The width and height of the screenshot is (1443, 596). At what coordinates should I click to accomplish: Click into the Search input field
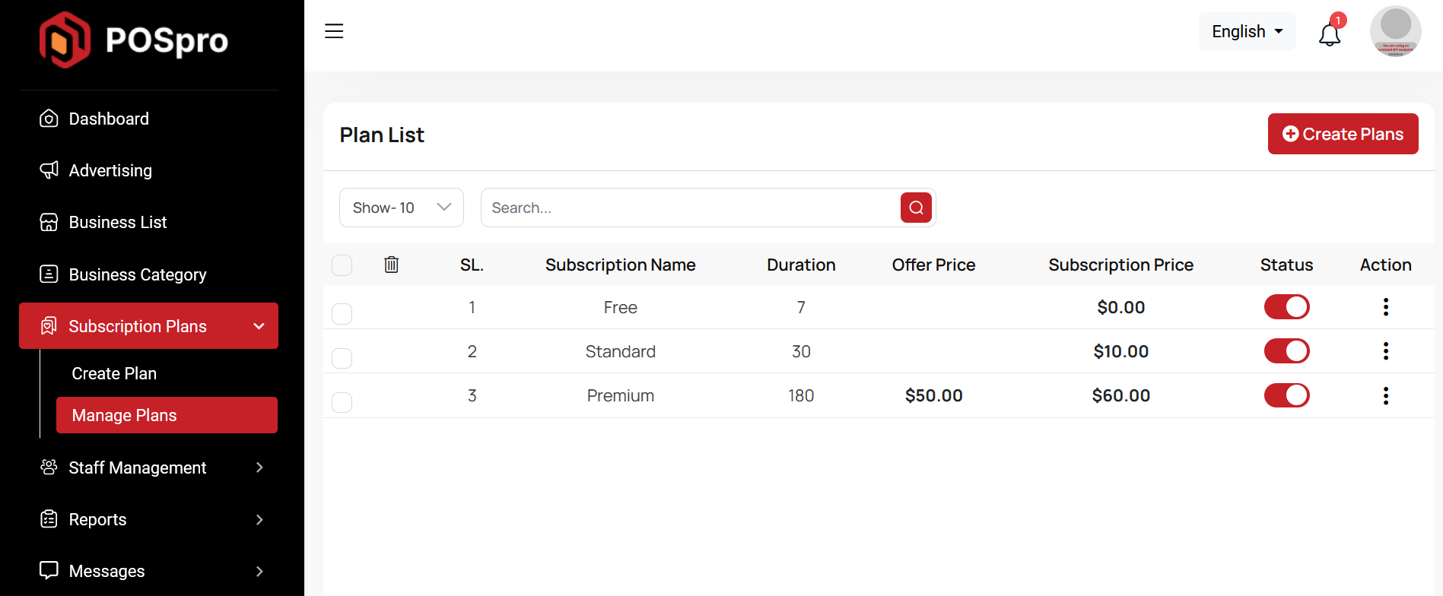click(x=688, y=208)
